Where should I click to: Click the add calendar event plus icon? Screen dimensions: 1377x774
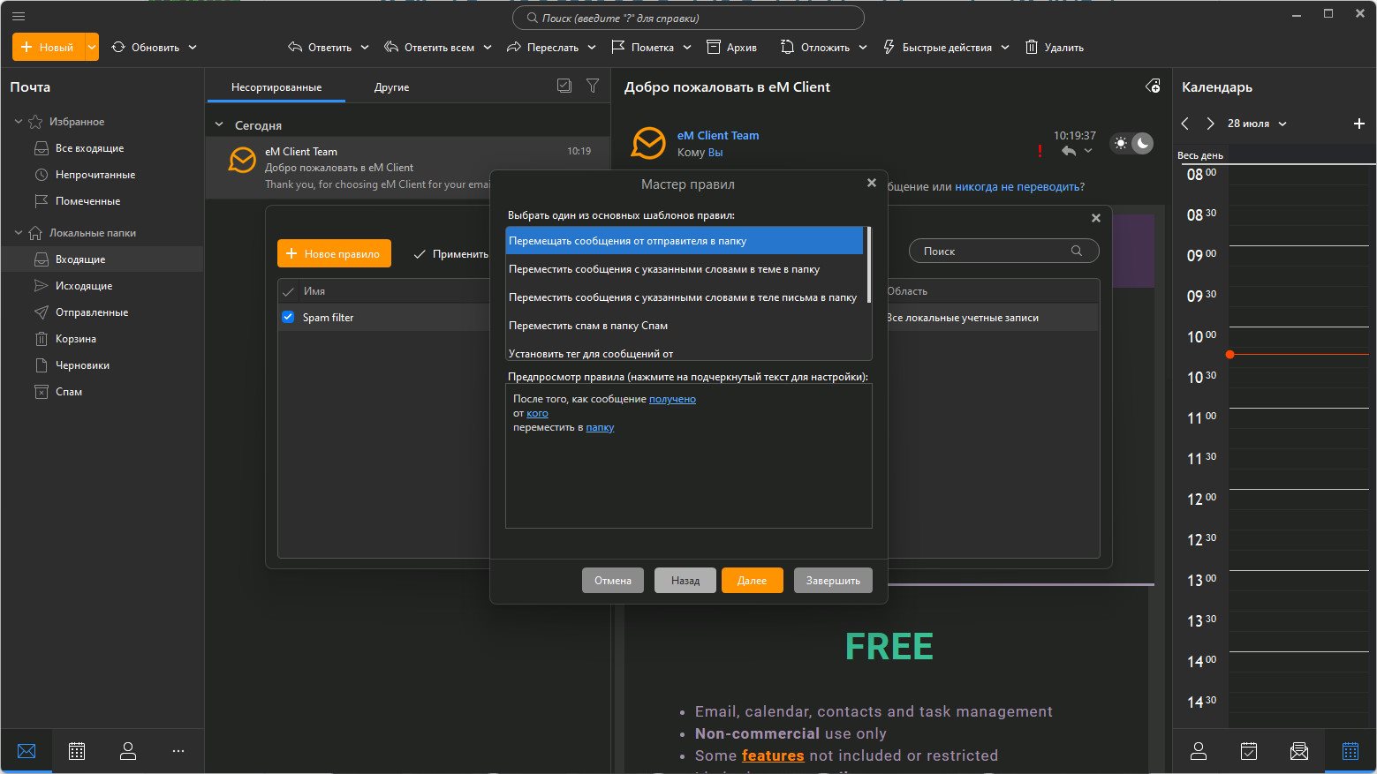pos(1359,124)
